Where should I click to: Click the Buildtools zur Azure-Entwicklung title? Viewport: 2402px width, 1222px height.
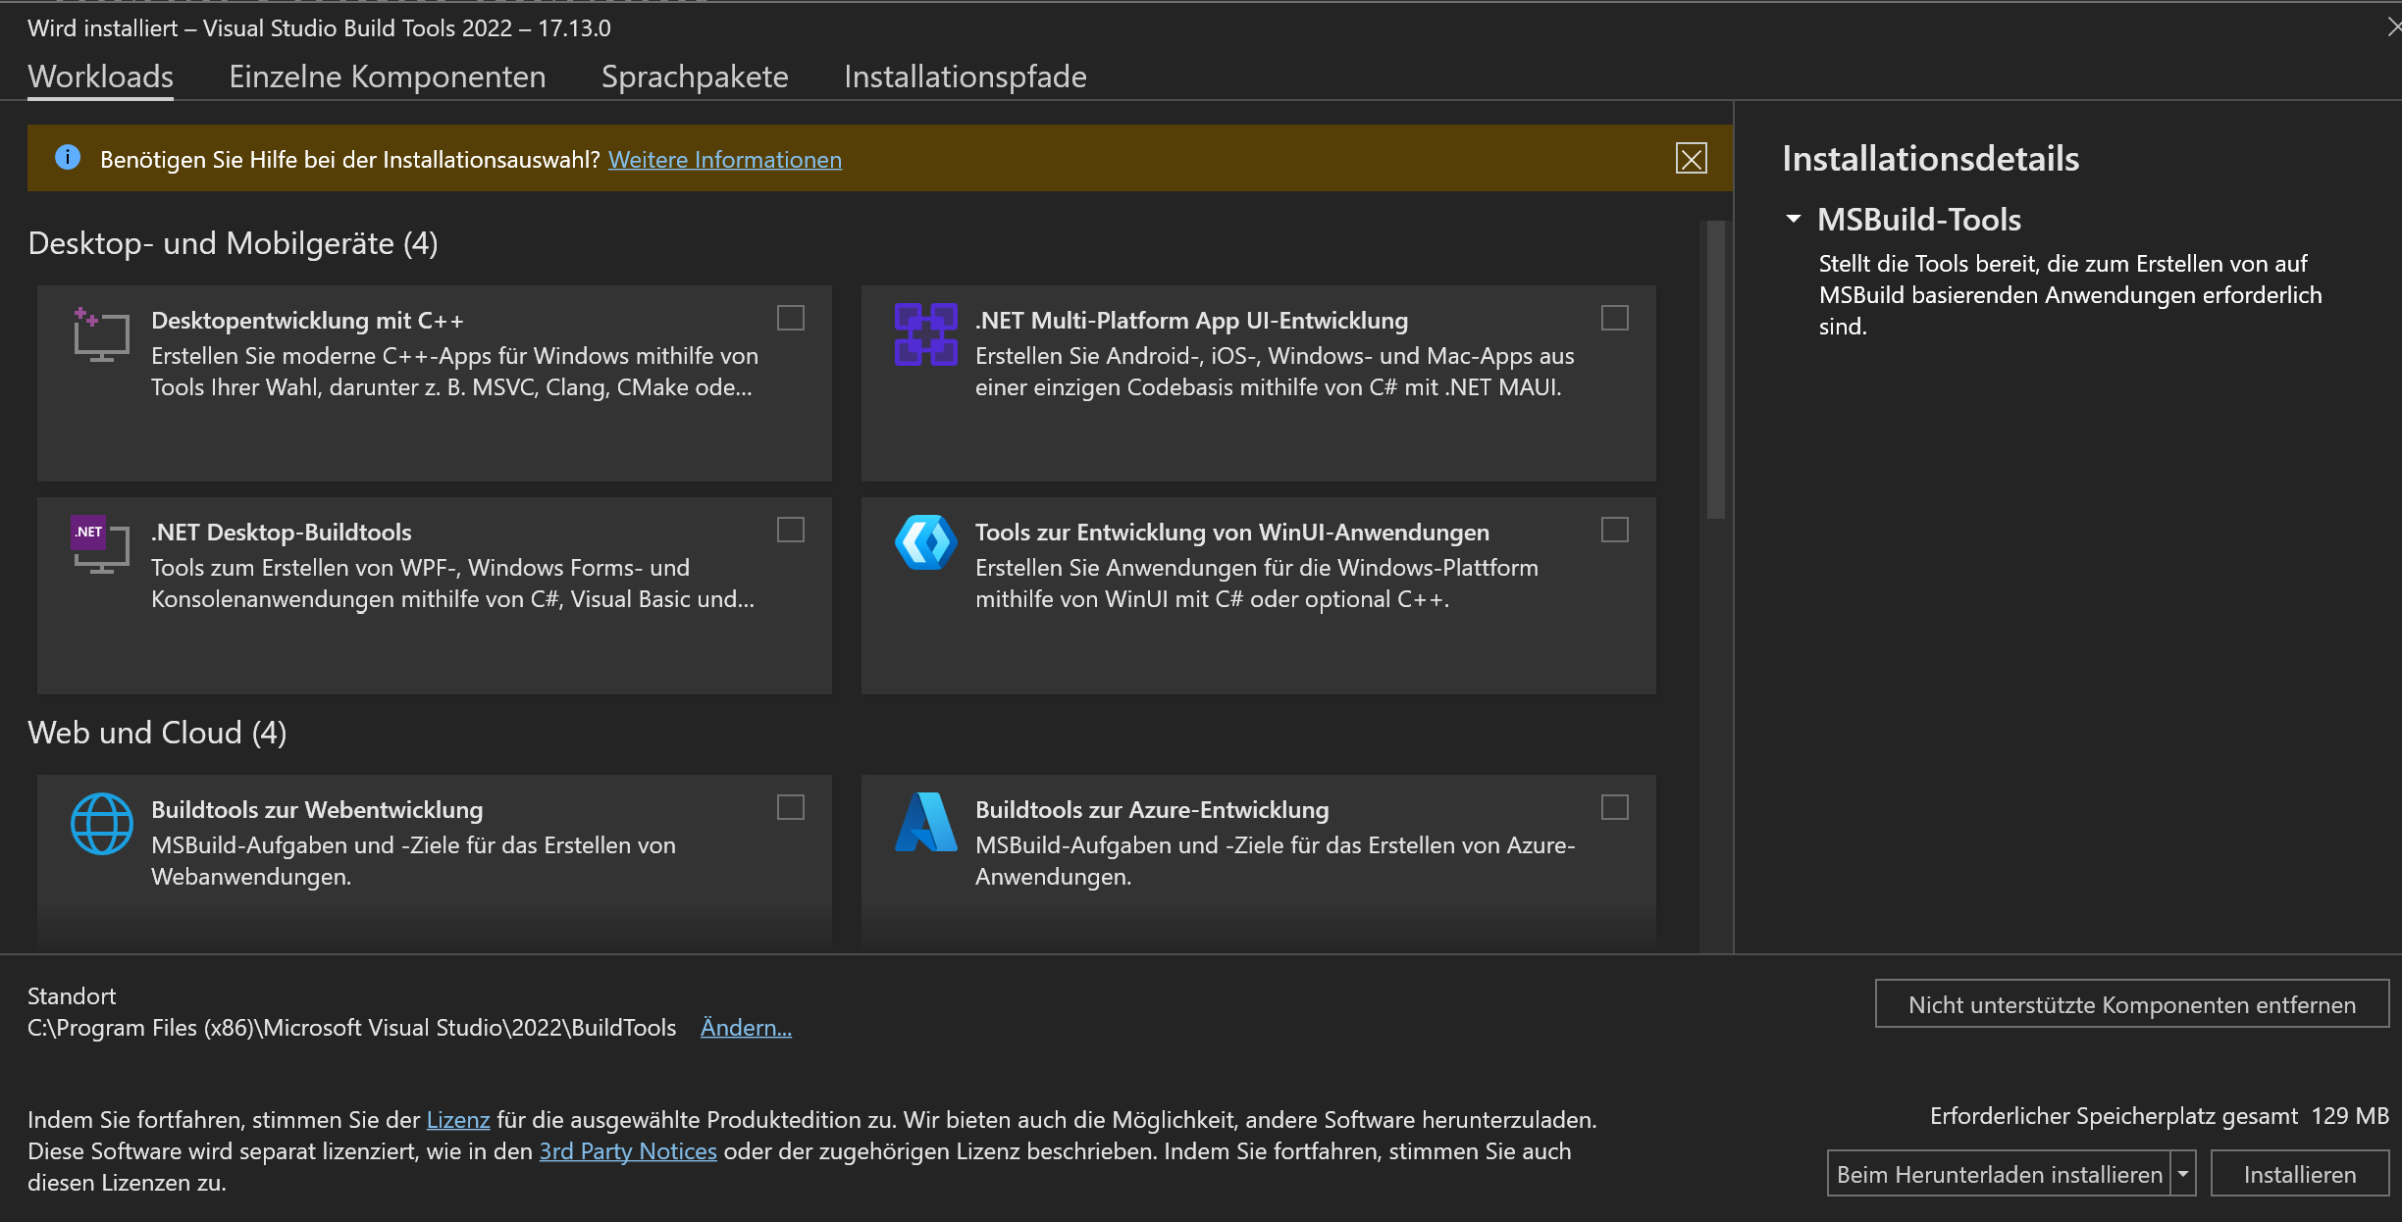1152,809
